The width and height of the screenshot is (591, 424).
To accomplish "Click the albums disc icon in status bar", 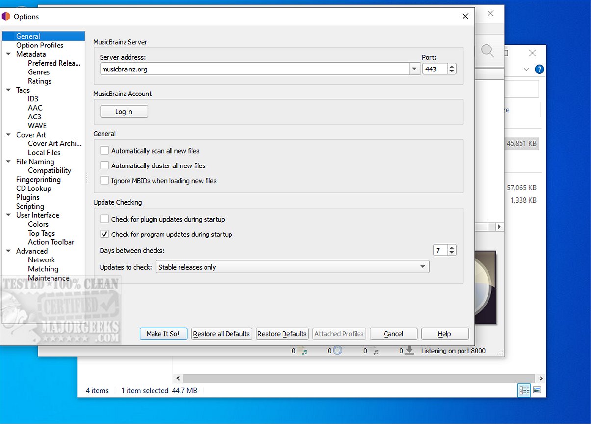I will coord(337,351).
